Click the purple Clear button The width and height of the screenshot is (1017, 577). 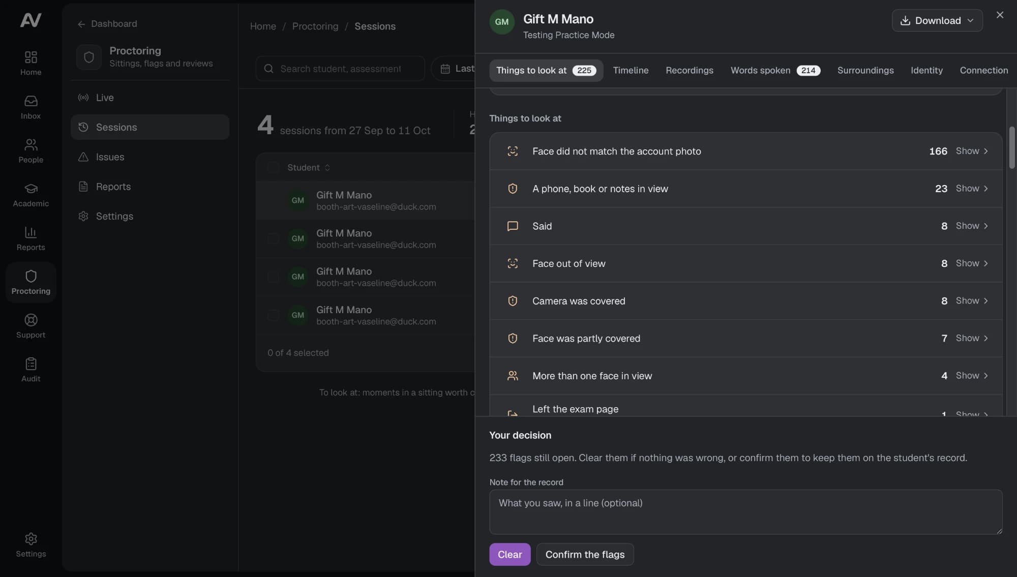(x=510, y=555)
